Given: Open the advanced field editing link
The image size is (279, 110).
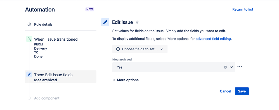Looking at the screenshot, I should (213, 39).
